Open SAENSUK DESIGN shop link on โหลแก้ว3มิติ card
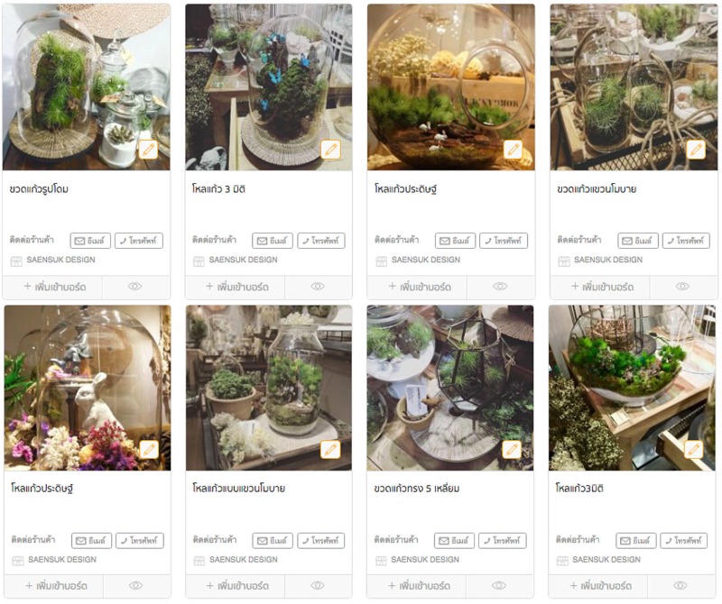 click(x=606, y=560)
